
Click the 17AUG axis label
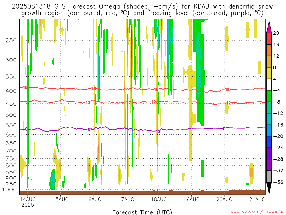[x=126, y=199]
